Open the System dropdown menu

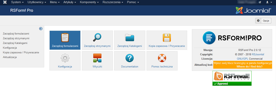(17, 2)
